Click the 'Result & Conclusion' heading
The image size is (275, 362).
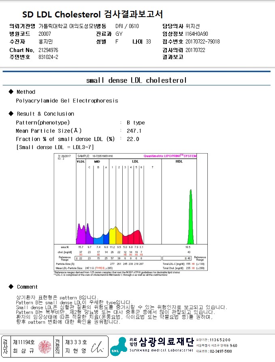(x=45, y=114)
